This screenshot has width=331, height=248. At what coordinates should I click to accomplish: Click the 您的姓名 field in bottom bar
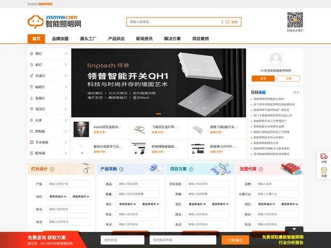(x=122, y=240)
